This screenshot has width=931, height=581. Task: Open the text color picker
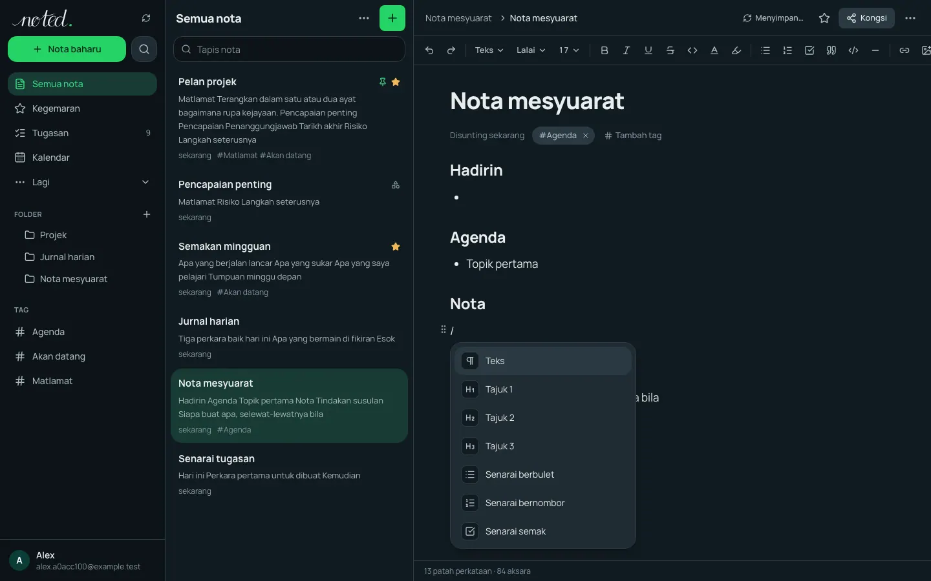(x=714, y=50)
